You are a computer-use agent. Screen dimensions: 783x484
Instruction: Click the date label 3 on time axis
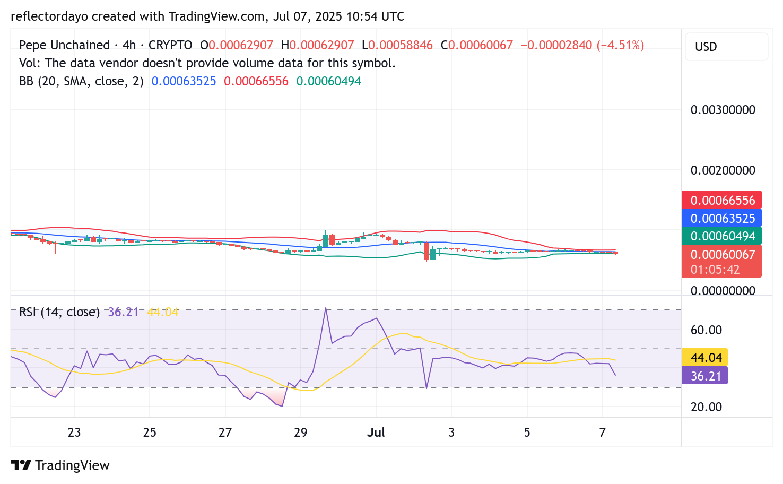coord(451,433)
